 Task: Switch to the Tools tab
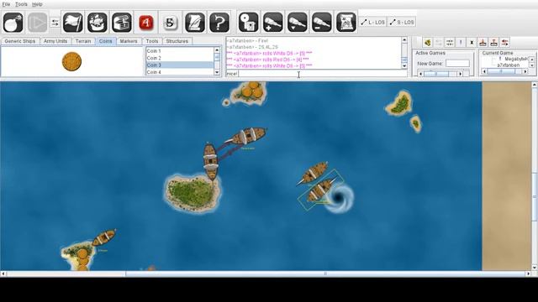click(x=152, y=41)
